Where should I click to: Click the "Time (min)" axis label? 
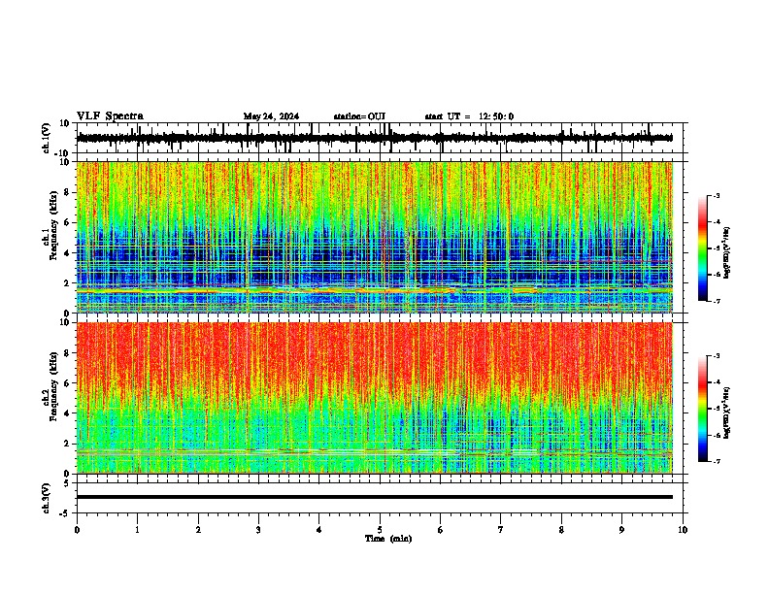coord(388,539)
